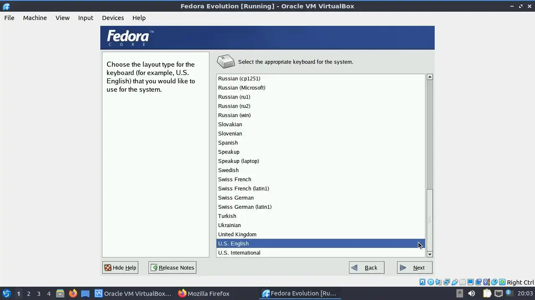Select Russian (ru2) keyboard layout
This screenshot has width=535, height=300.
pos(321,106)
